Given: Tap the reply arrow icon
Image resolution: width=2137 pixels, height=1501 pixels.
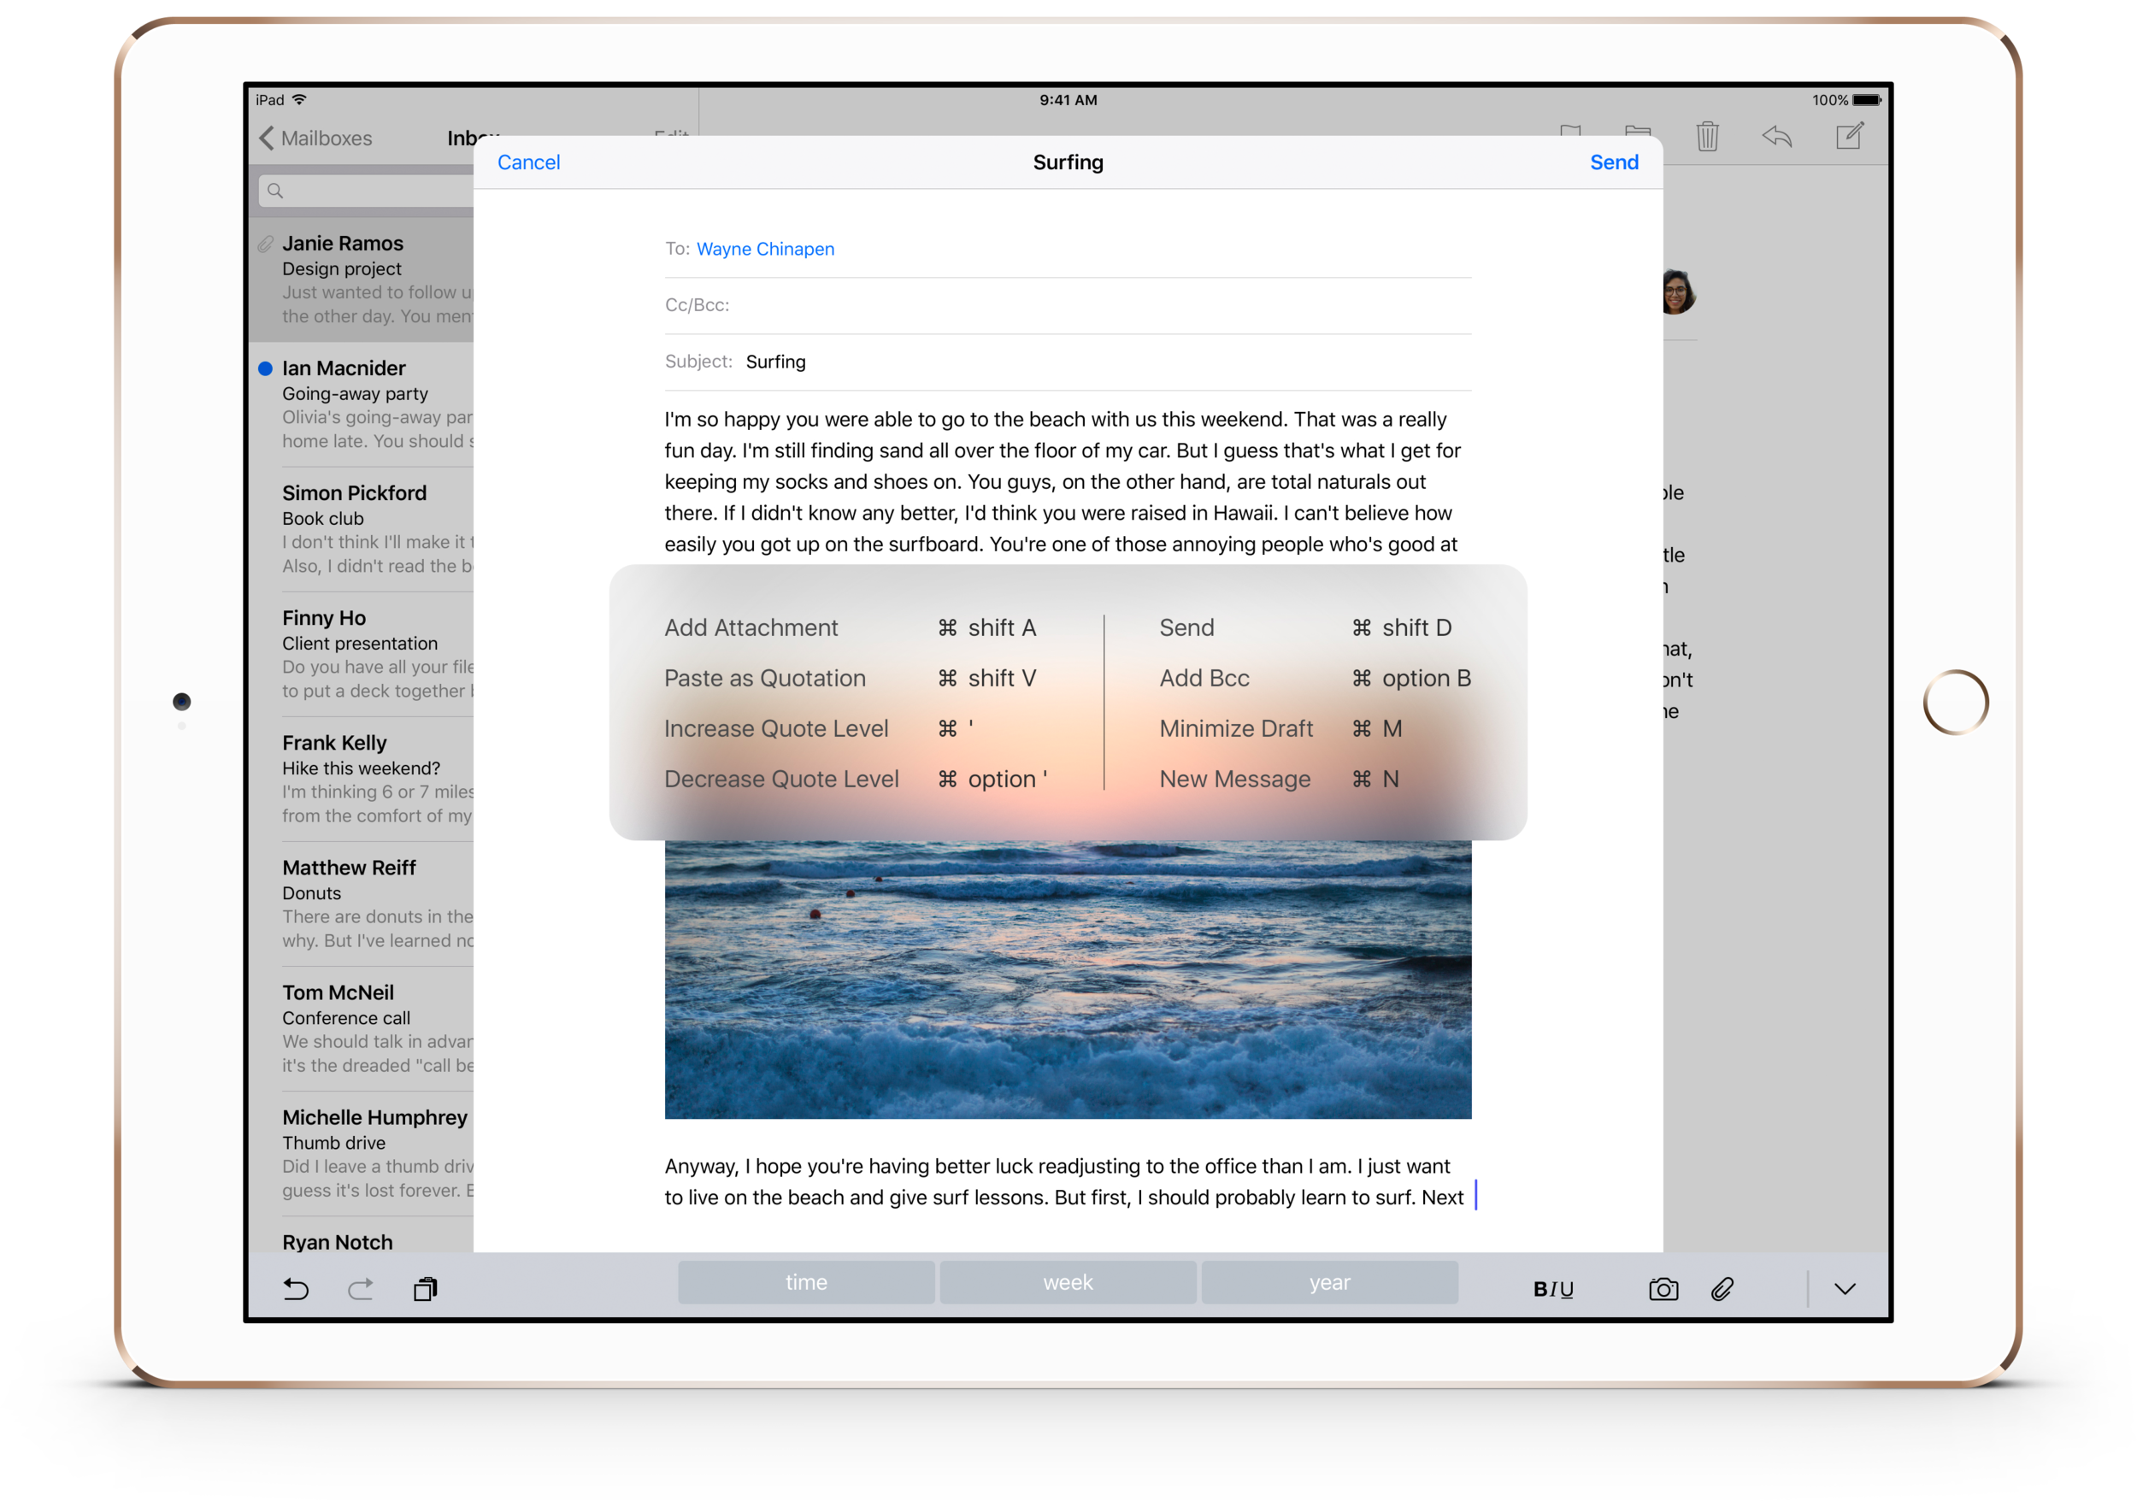Looking at the screenshot, I should 1776,137.
